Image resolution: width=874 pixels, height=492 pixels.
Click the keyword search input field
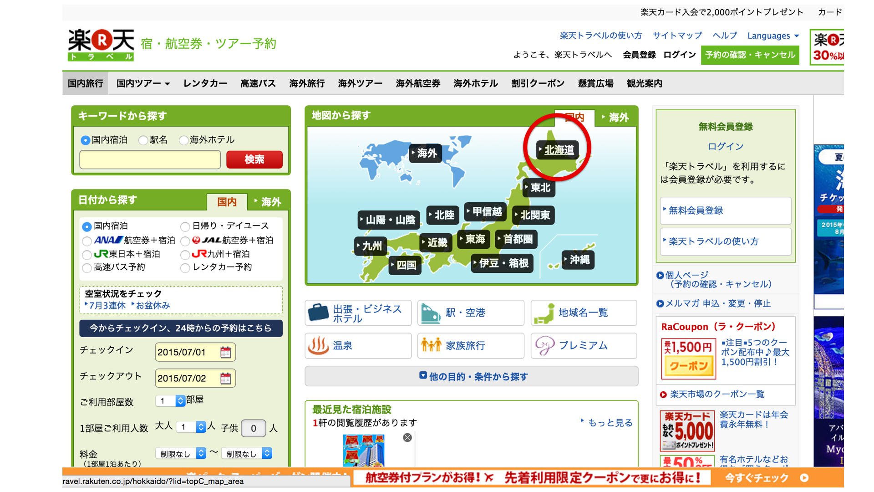click(150, 159)
